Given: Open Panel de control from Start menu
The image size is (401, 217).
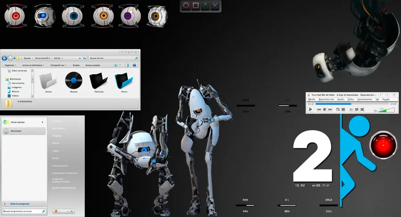Looking at the screenshot, I should 60,166.
